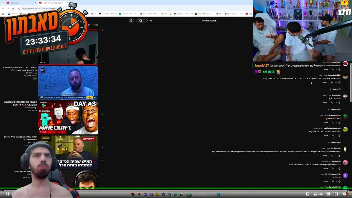This screenshot has height=198, width=352.
Task: Open the profile picture of commenter nirdp510
Action: pos(345,64)
